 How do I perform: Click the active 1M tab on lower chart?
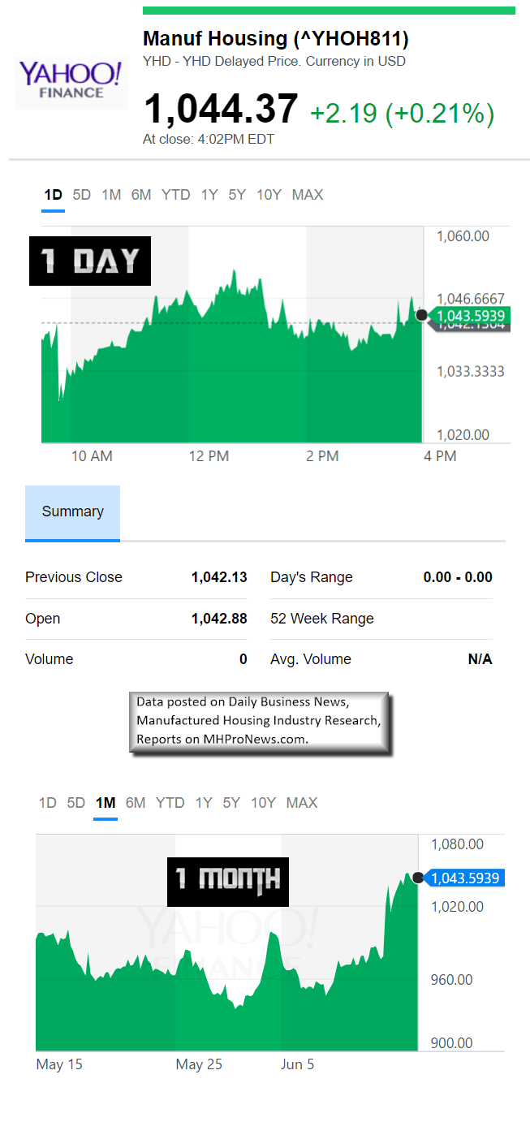106,803
